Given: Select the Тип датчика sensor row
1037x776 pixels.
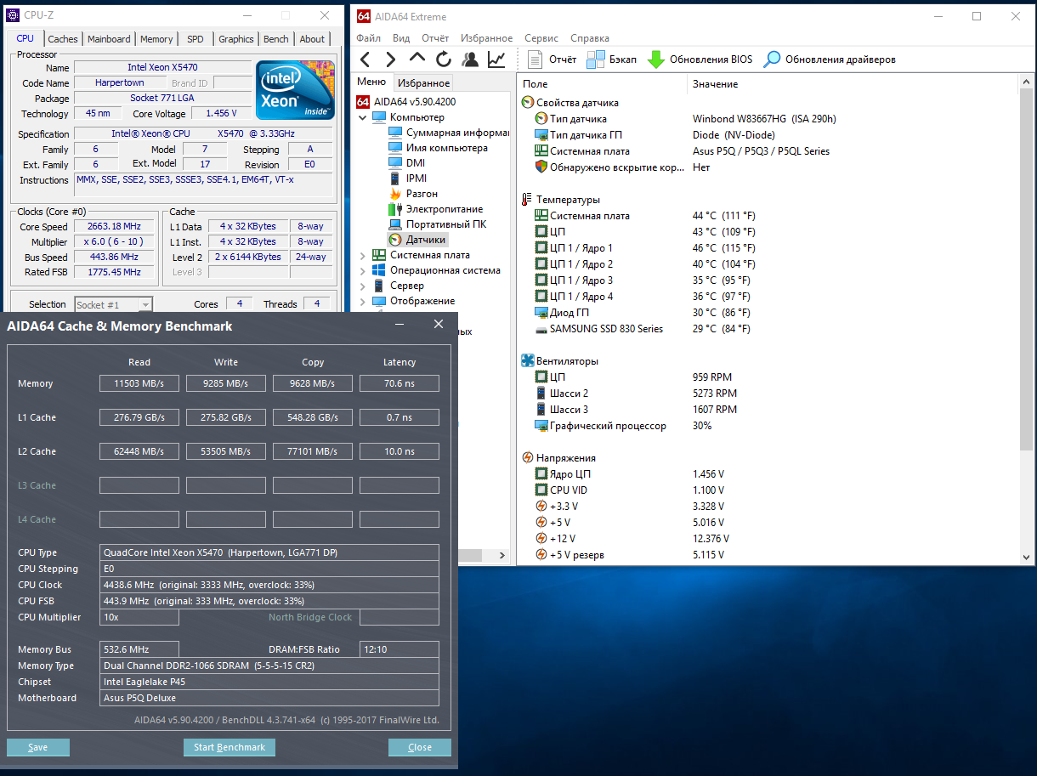Looking at the screenshot, I should pos(769,119).
